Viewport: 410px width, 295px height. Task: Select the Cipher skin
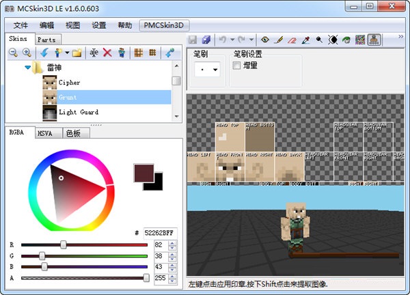pyautogui.click(x=107, y=83)
